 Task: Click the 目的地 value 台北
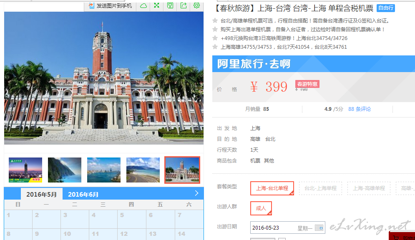pos(270,139)
